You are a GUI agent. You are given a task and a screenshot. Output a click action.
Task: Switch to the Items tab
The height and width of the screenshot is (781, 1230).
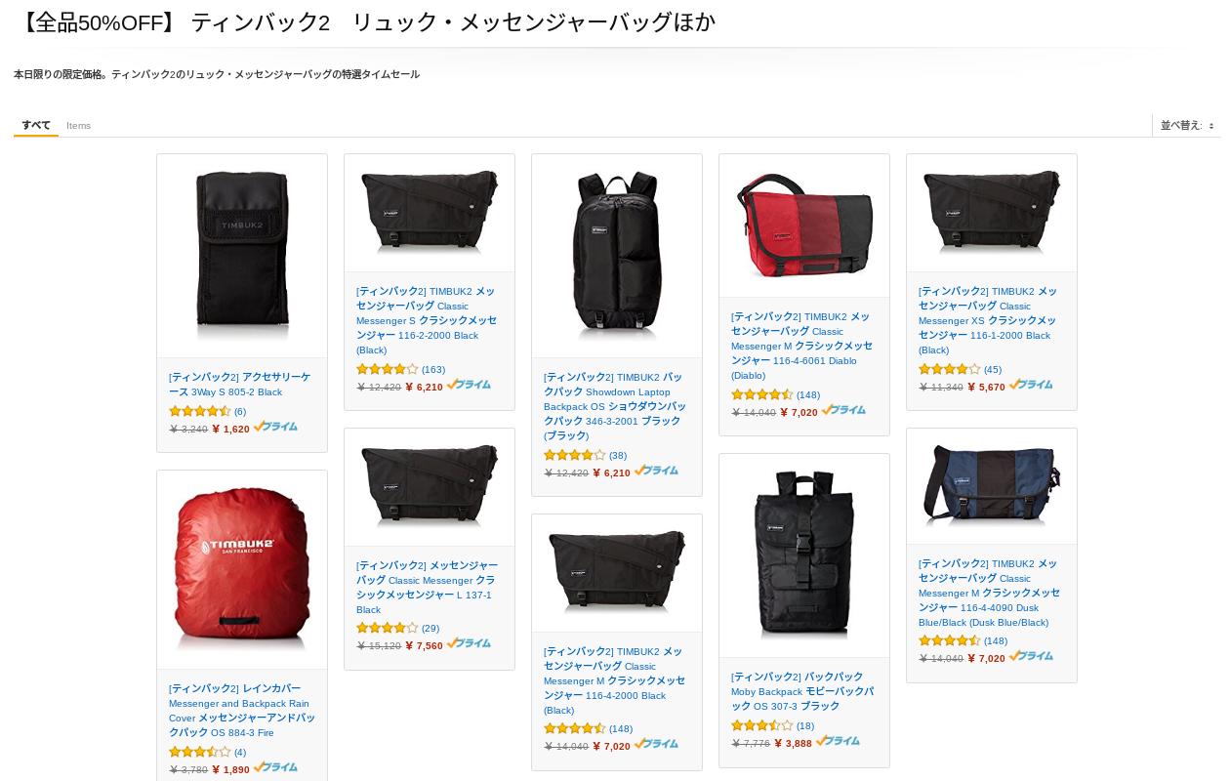(x=78, y=126)
